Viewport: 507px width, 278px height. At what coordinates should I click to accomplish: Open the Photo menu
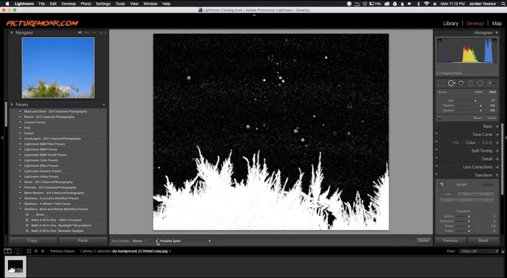coord(86,4)
